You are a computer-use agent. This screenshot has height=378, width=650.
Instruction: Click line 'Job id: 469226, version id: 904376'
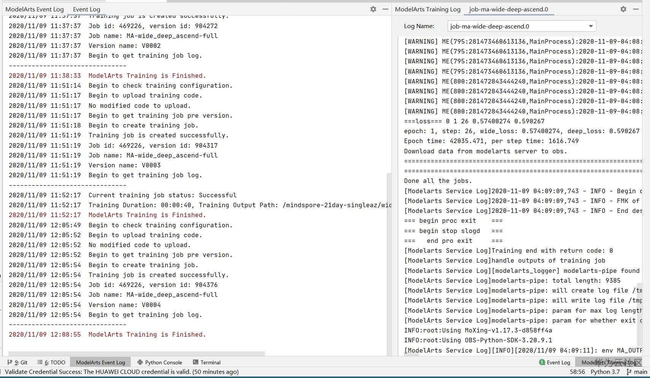pyautogui.click(x=113, y=285)
